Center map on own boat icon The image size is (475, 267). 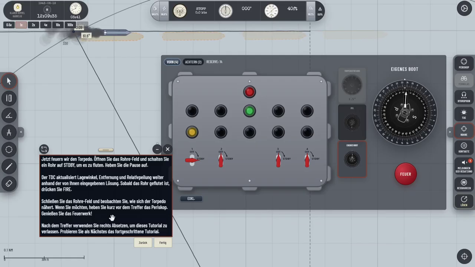click(464, 256)
